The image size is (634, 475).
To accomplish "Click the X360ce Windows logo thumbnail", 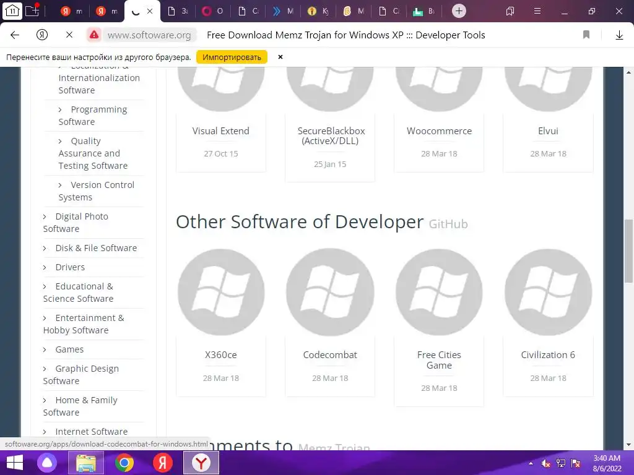I will [x=221, y=293].
